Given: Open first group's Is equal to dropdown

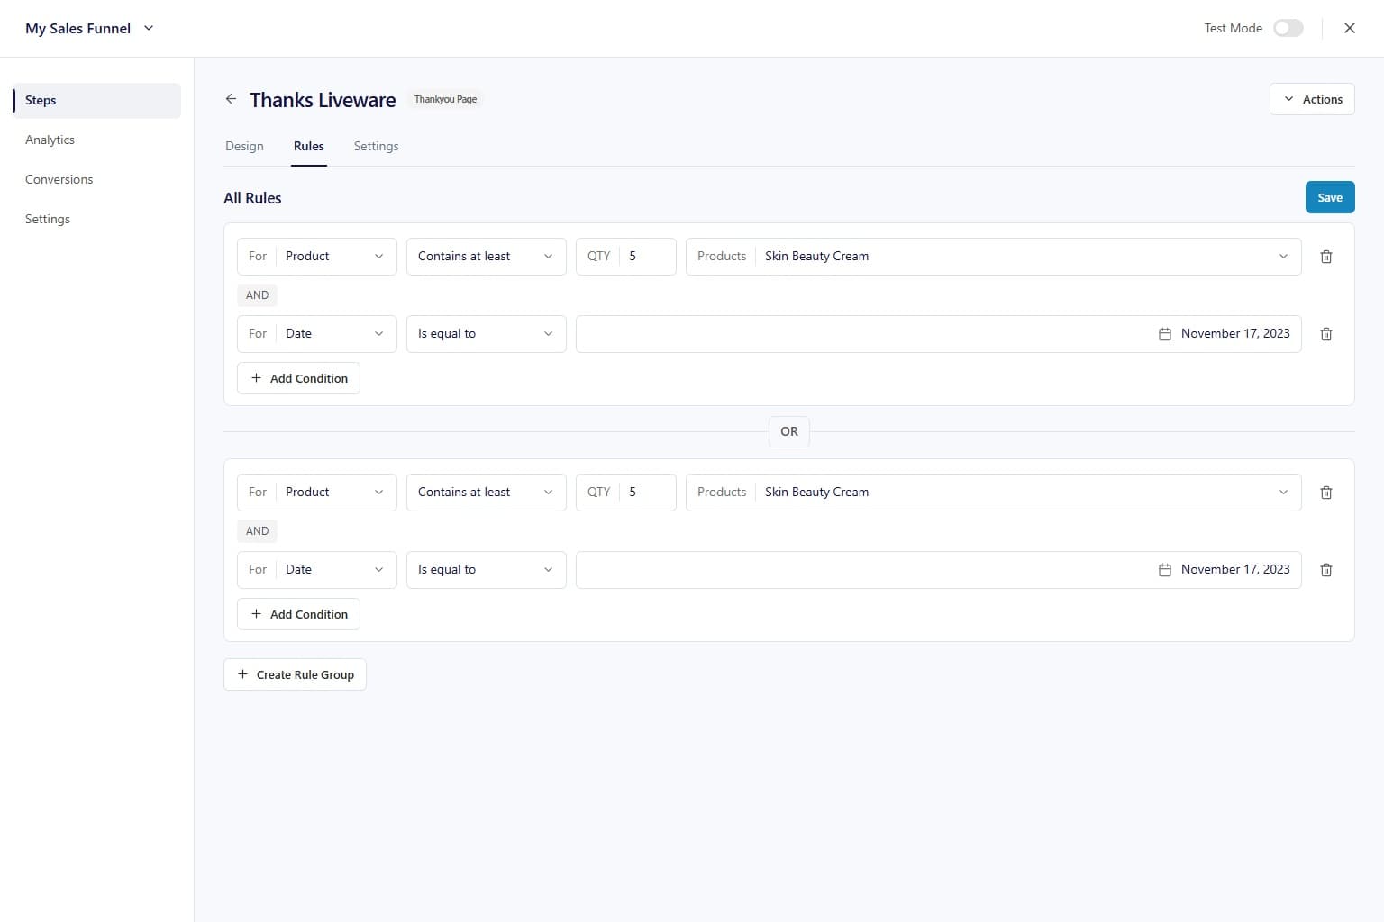Looking at the screenshot, I should pyautogui.click(x=487, y=334).
